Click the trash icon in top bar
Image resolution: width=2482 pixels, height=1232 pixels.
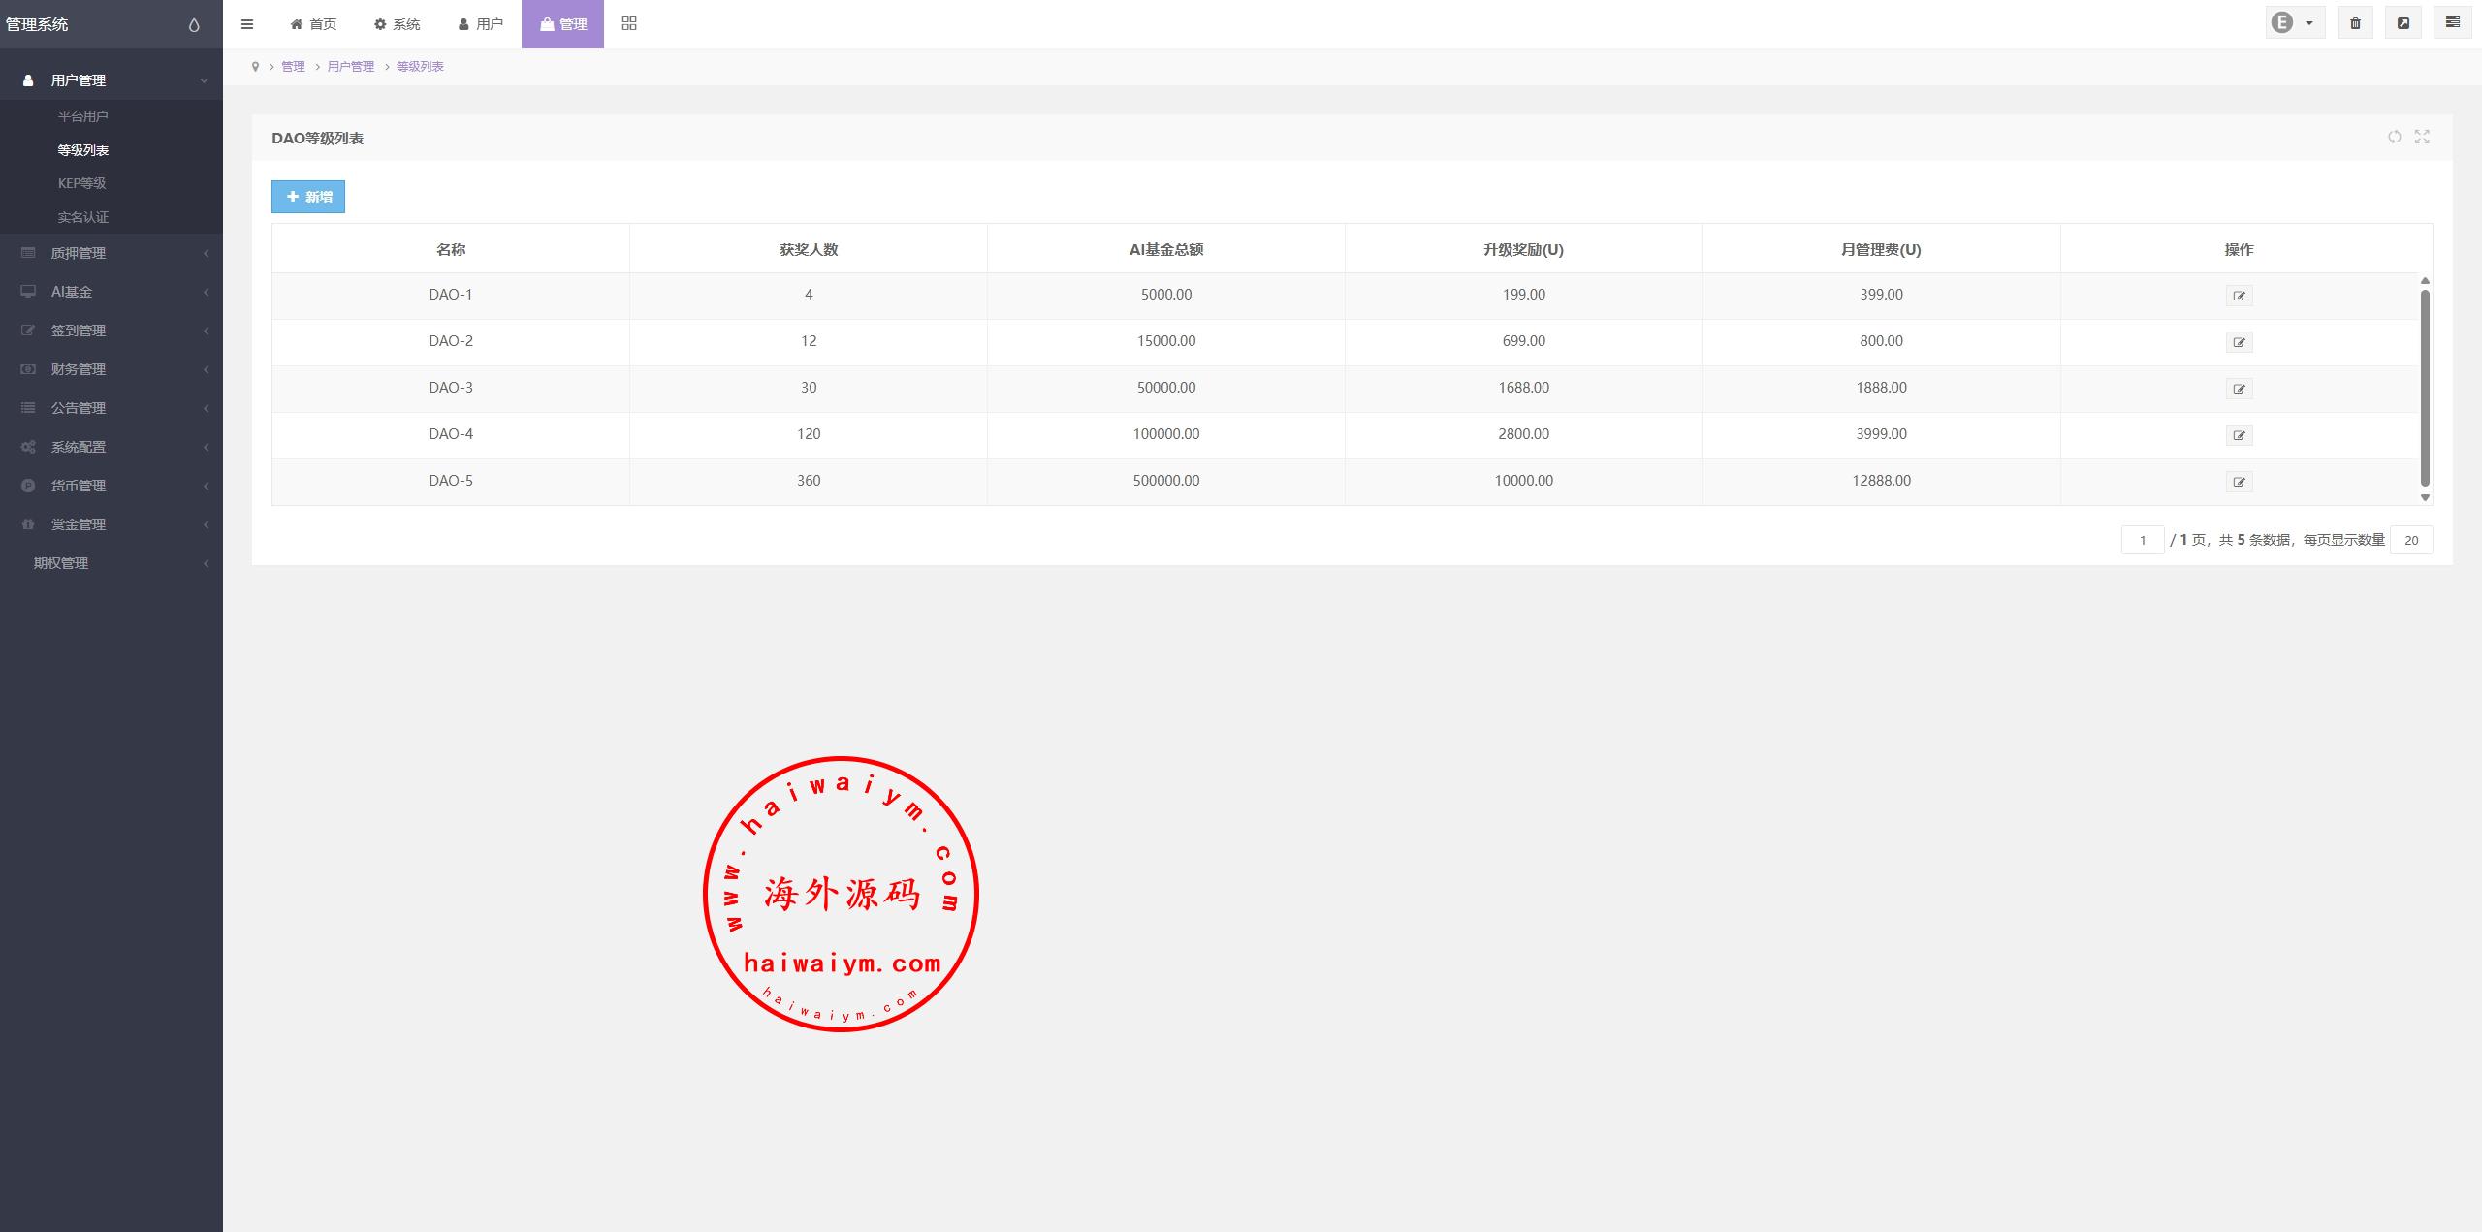click(2355, 23)
